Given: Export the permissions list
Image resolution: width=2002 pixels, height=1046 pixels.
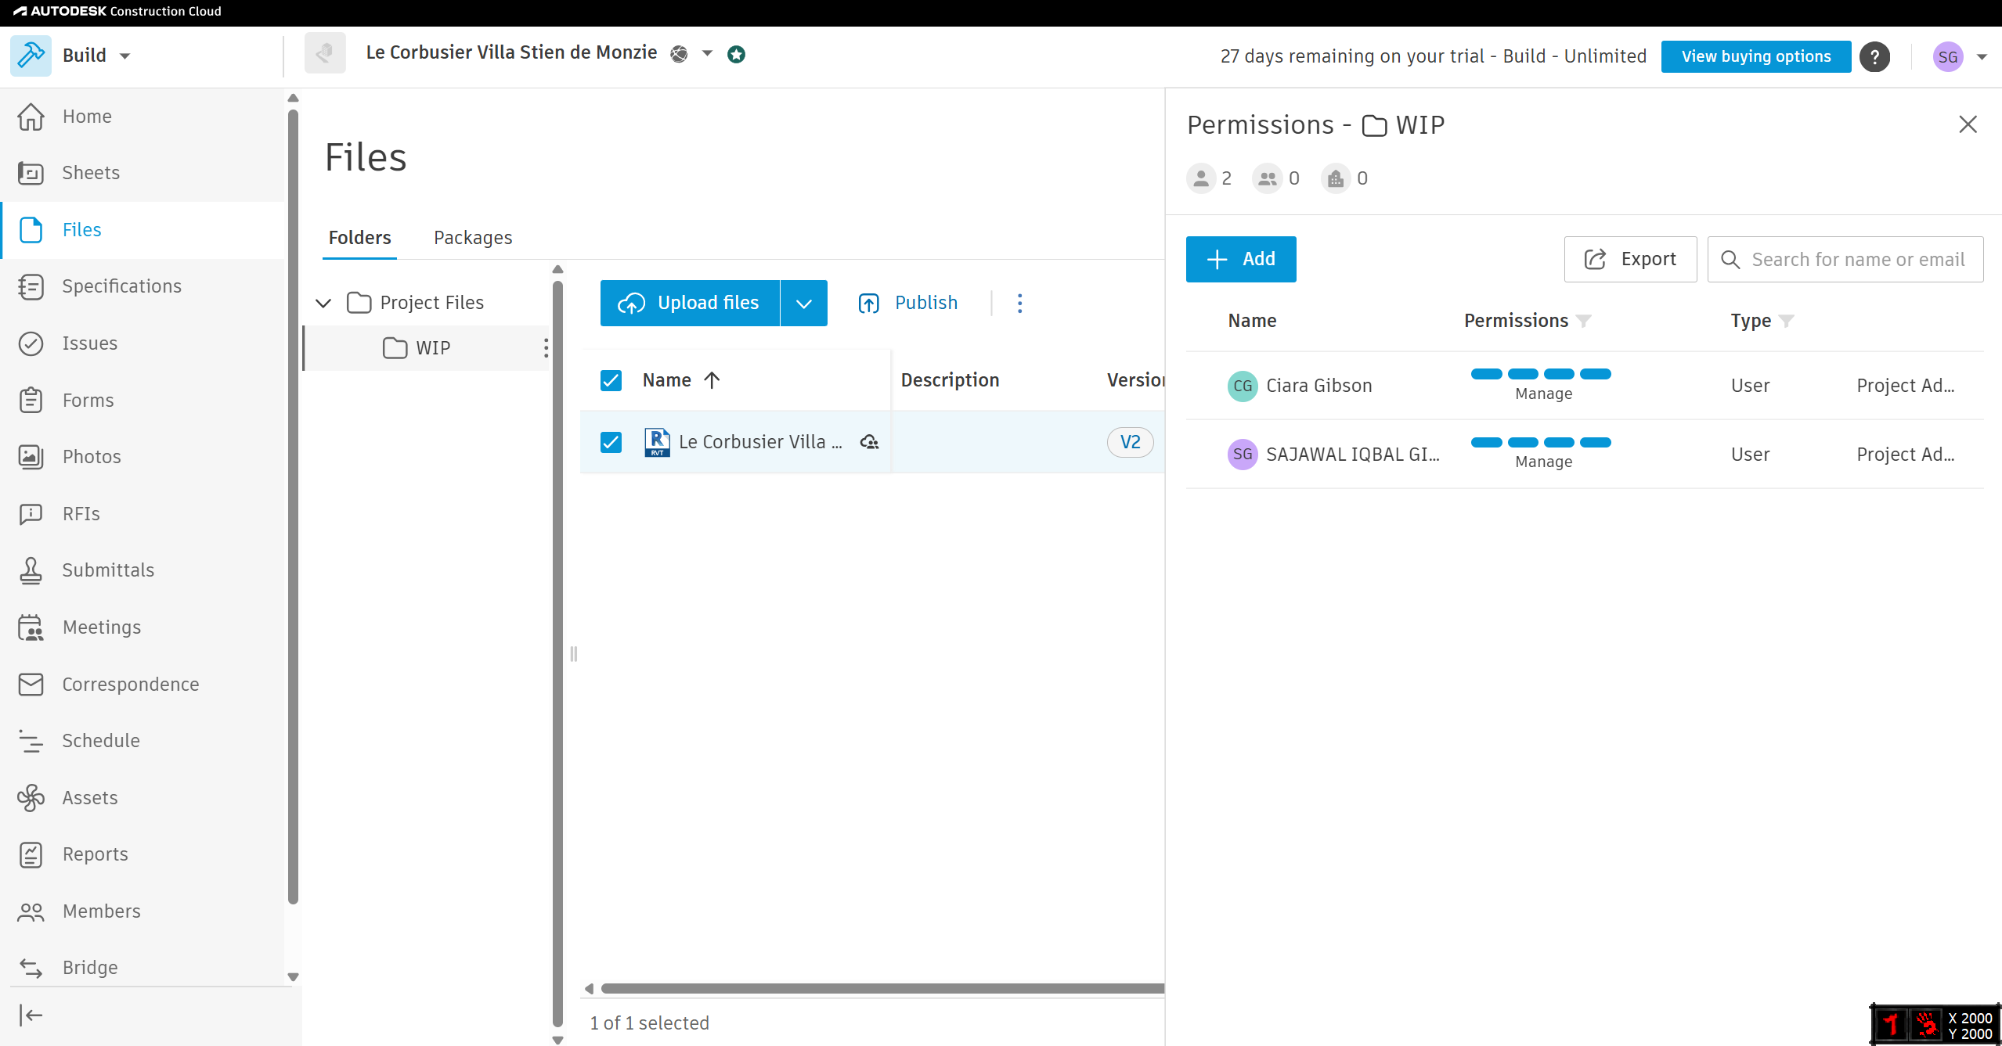Looking at the screenshot, I should pyautogui.click(x=1630, y=259).
